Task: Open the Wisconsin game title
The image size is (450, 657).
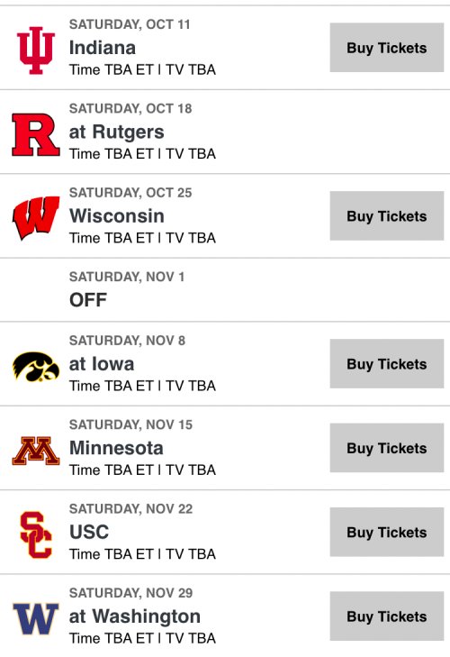Action: tap(116, 216)
